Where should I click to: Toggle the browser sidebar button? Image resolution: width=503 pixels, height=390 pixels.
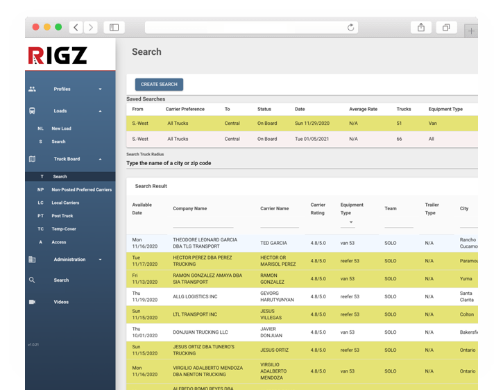[114, 28]
